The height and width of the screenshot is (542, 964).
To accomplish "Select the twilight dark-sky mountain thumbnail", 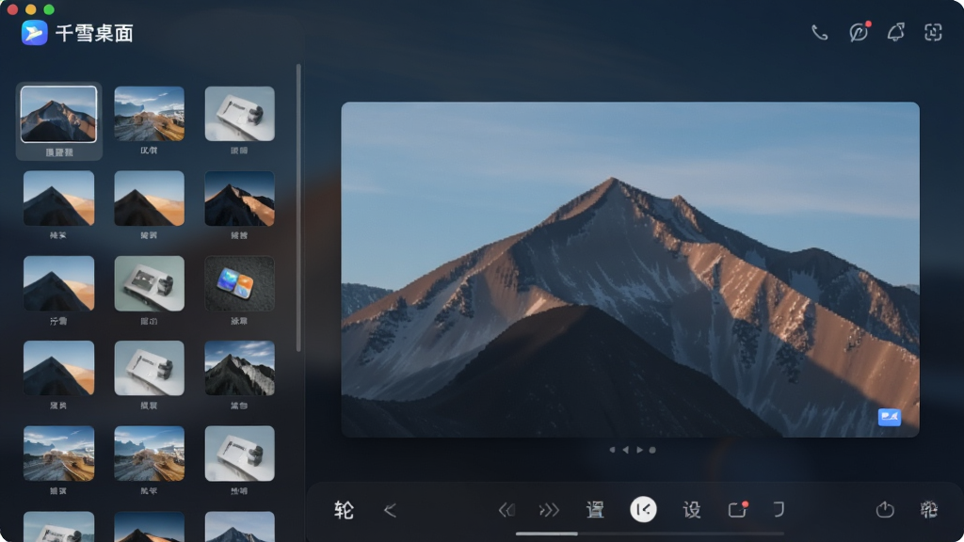I will click(239, 199).
